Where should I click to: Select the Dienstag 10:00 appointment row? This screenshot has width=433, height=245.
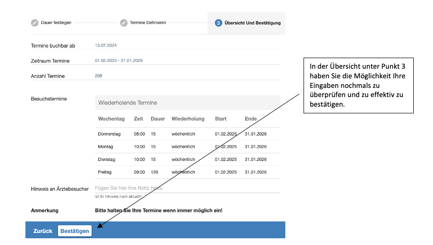click(x=187, y=159)
